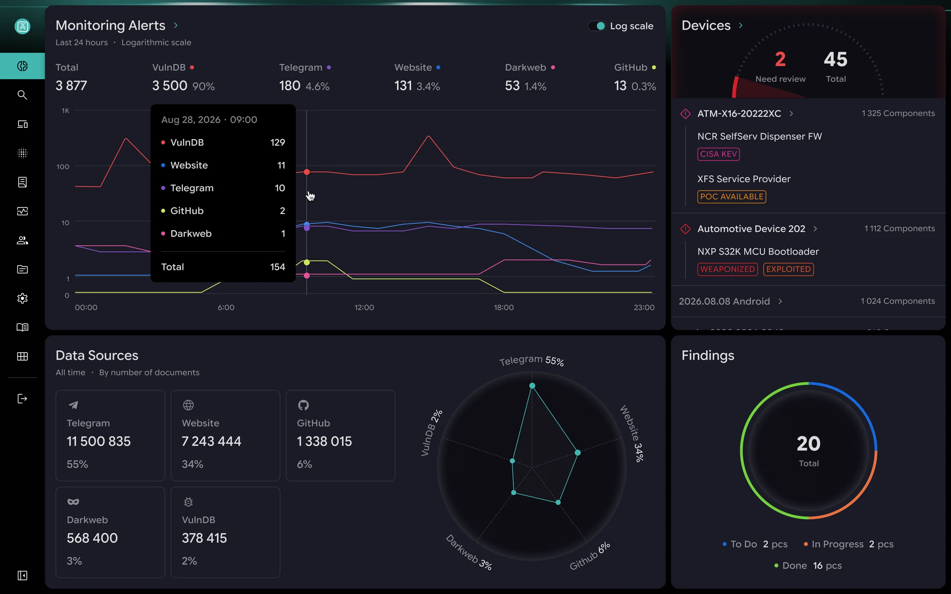Click the dotted grid sidebar icon
Image resolution: width=951 pixels, height=594 pixels.
coord(22,153)
